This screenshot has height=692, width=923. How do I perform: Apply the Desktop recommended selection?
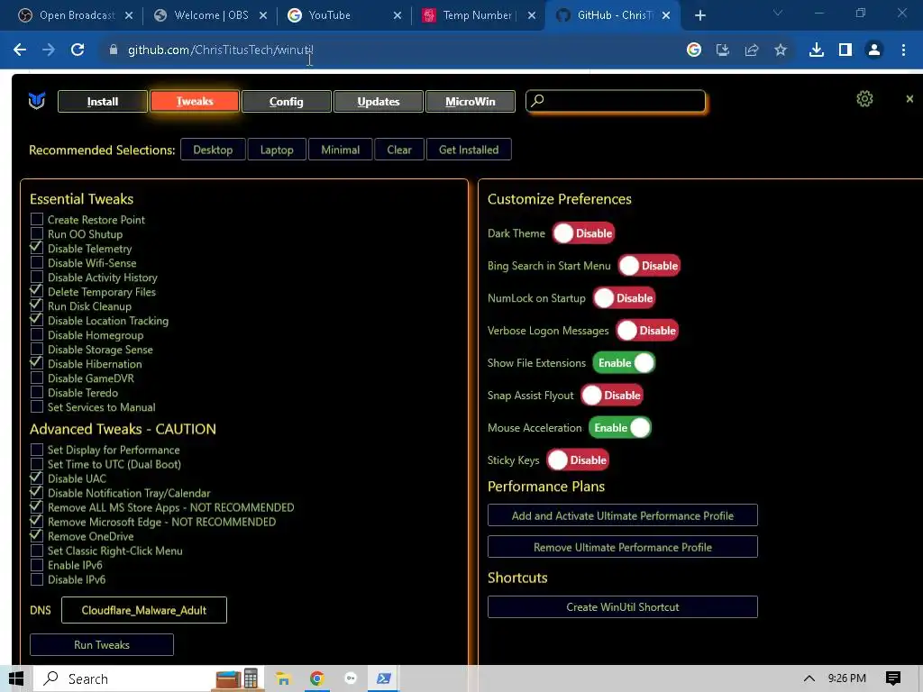click(213, 150)
